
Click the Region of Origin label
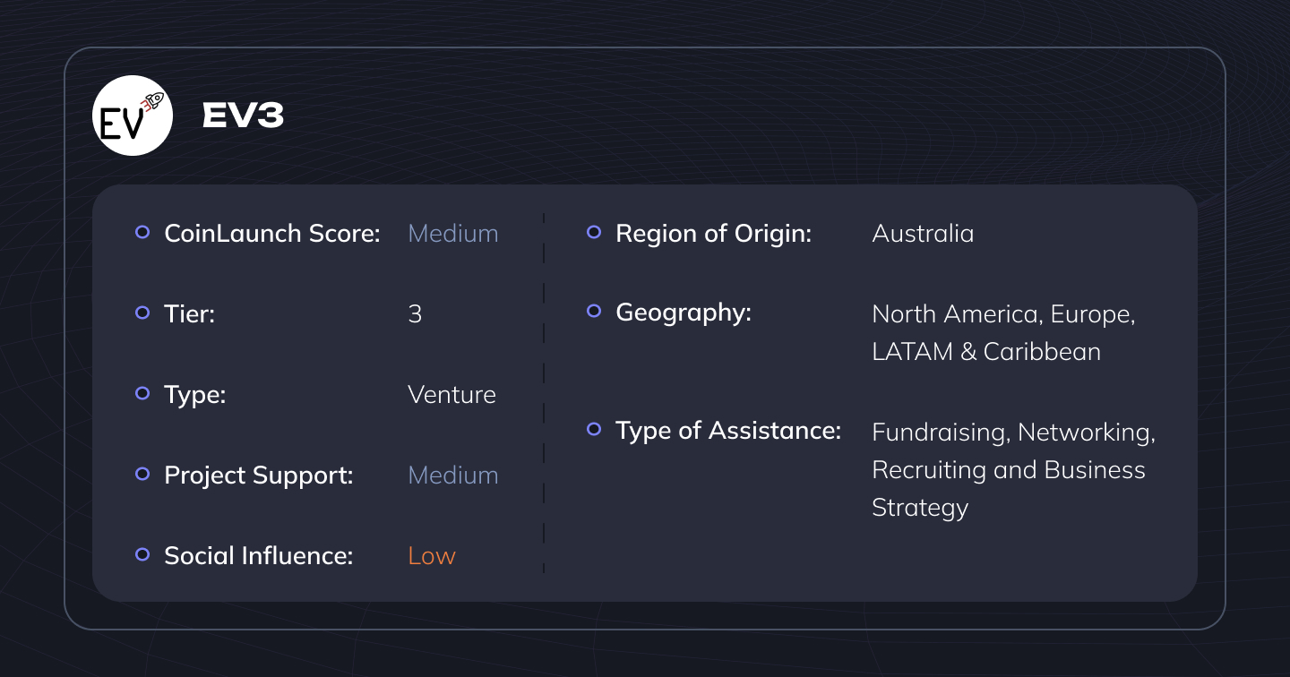pyautogui.click(x=713, y=234)
